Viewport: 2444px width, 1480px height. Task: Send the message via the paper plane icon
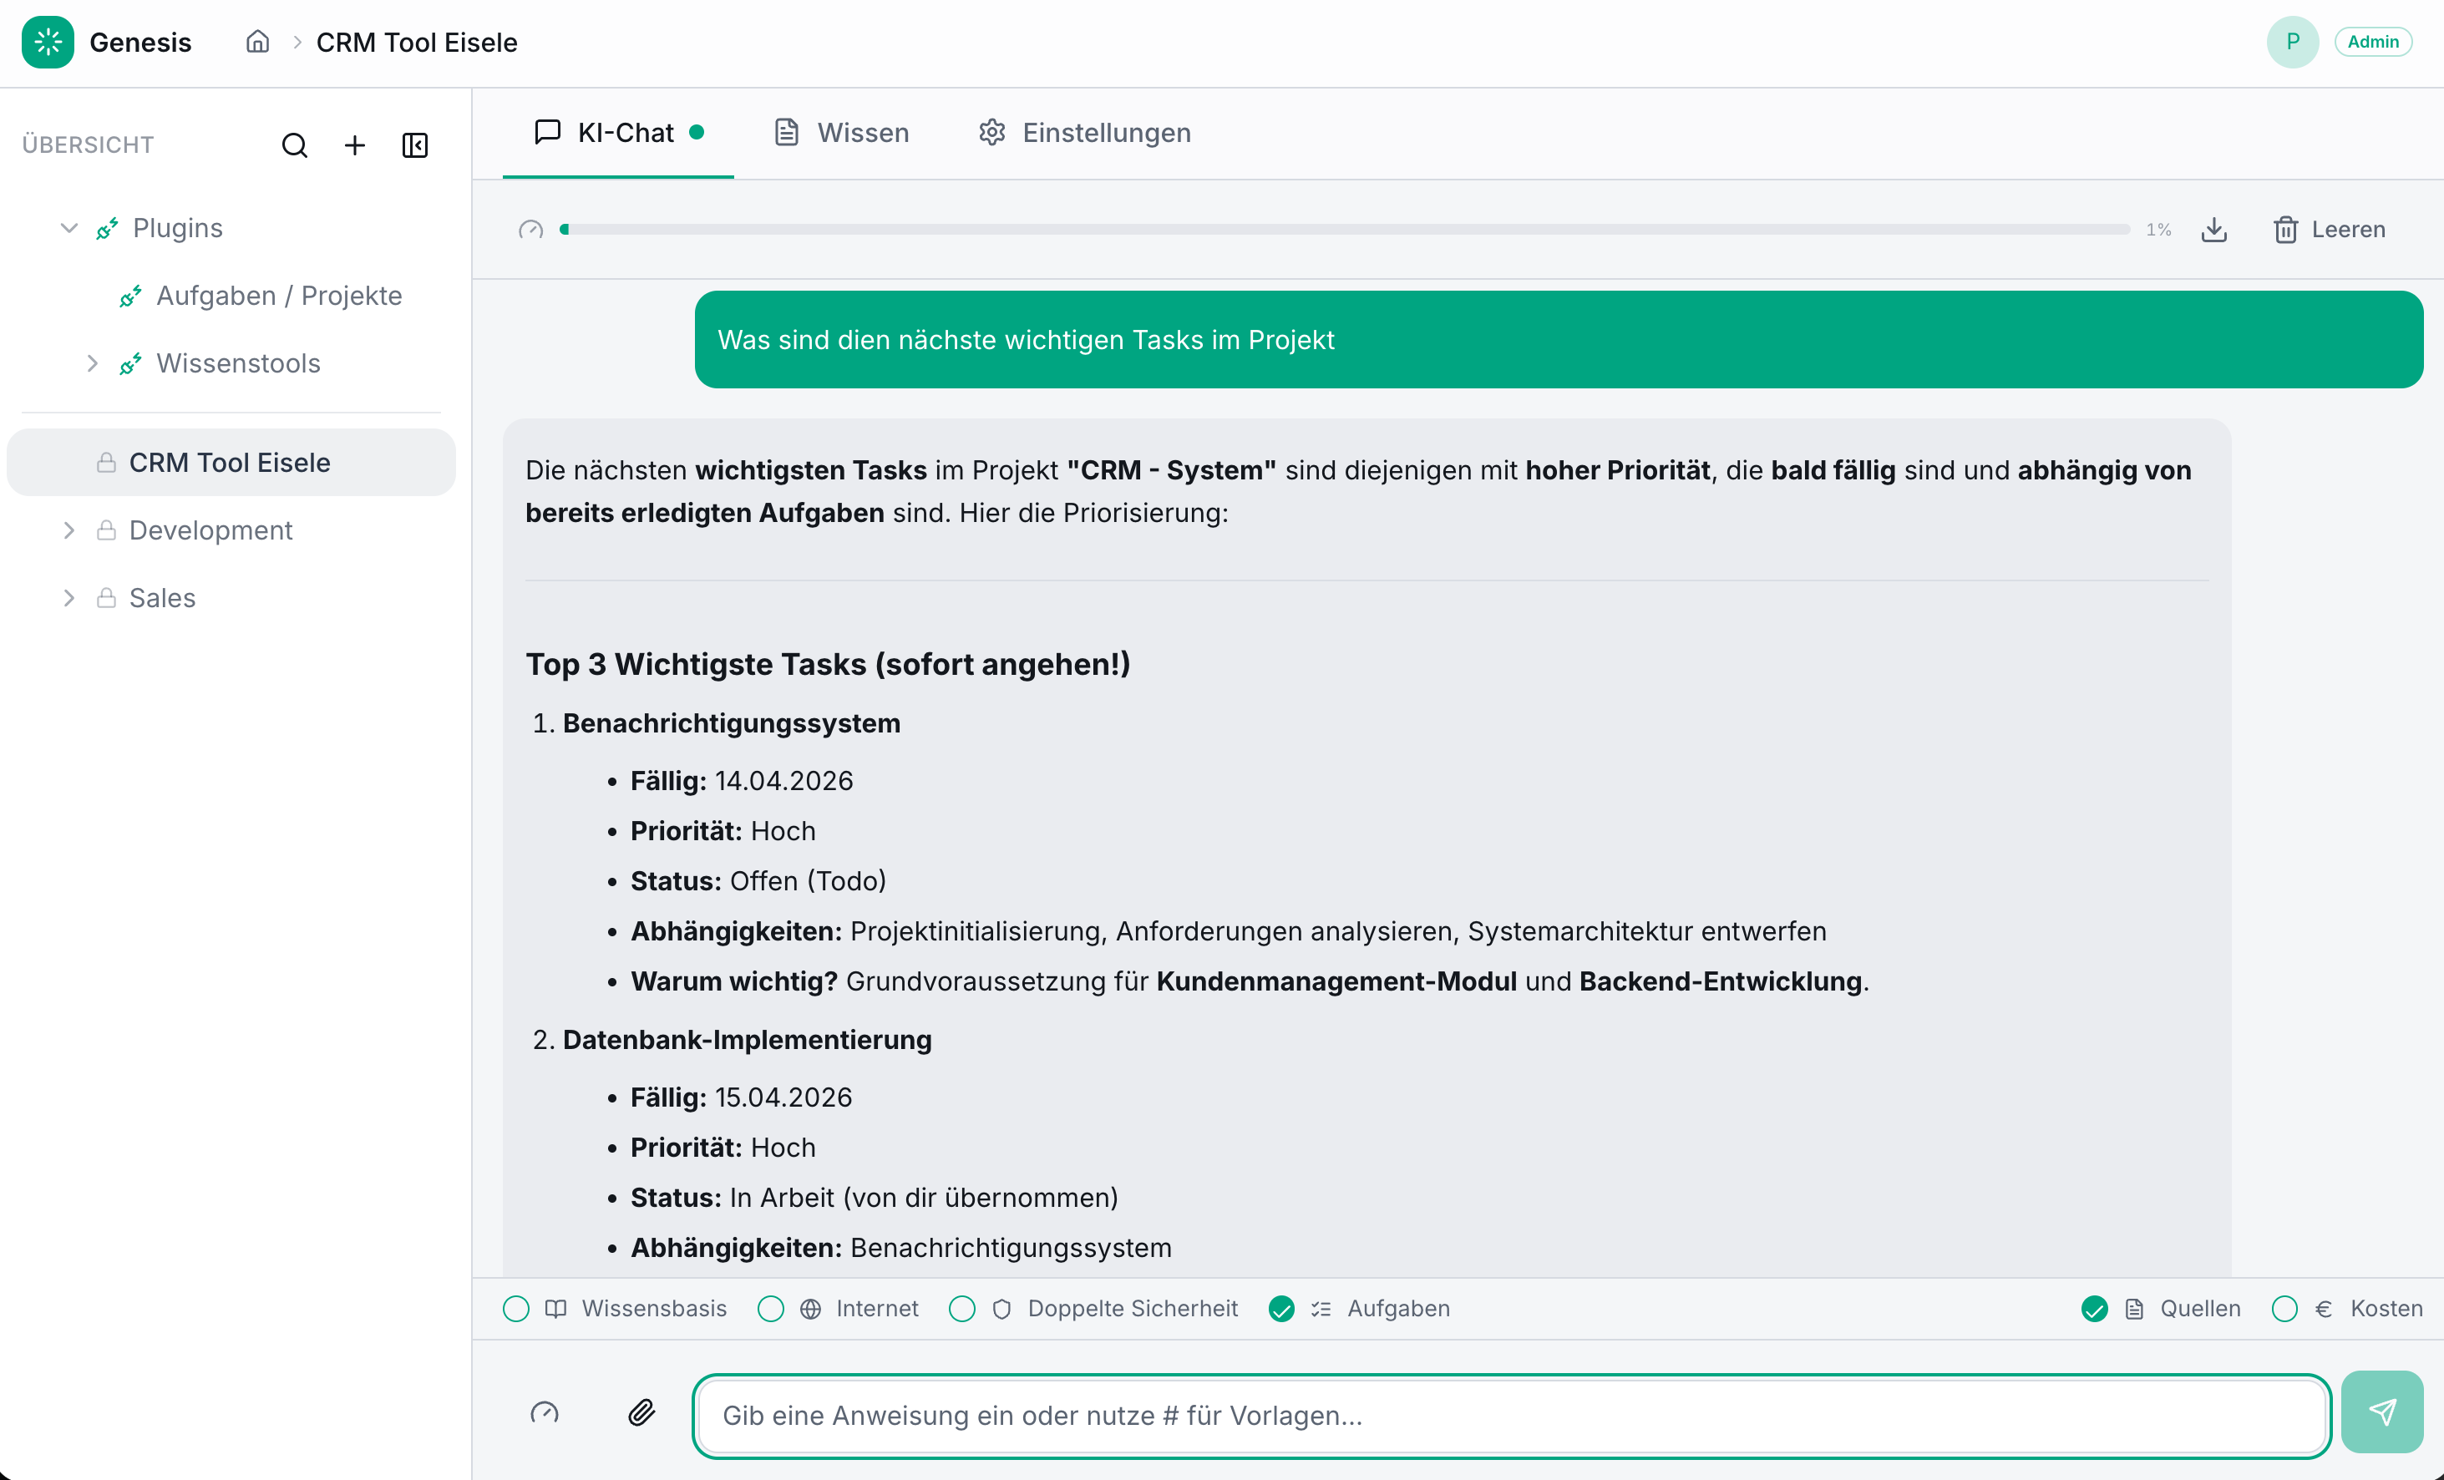coord(2382,1412)
